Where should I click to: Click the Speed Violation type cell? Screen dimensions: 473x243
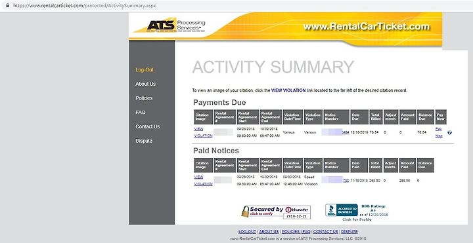point(311,180)
